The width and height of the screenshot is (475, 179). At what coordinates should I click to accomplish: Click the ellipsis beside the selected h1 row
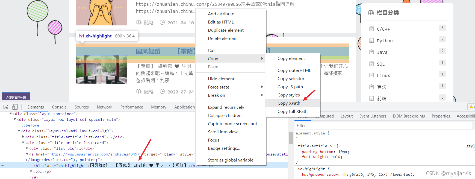[2, 165]
